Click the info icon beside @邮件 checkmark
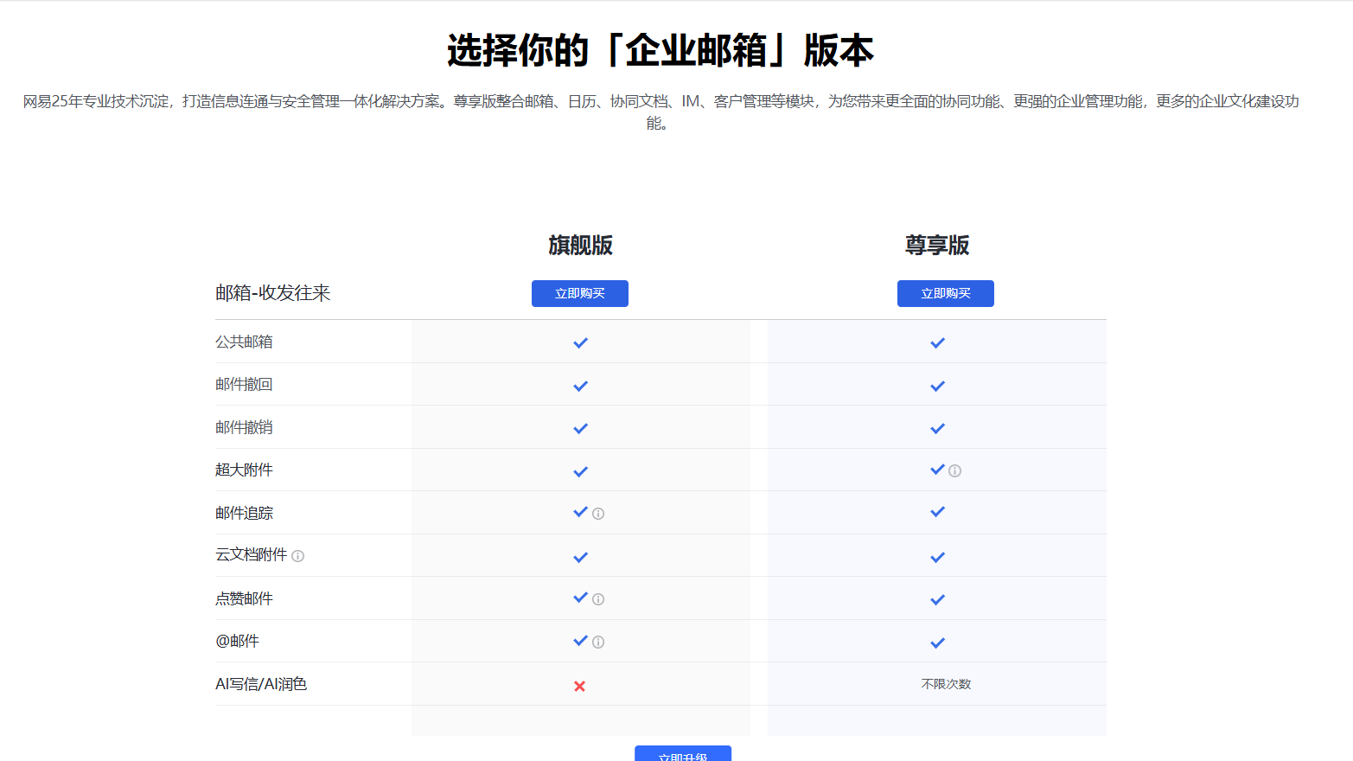Viewport: 1353px width, 761px height. [x=598, y=642]
